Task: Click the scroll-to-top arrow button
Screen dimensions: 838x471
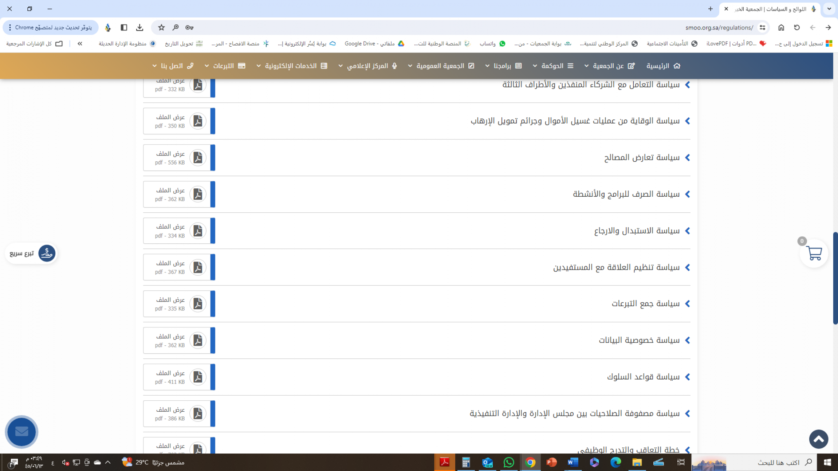Action: (818, 439)
